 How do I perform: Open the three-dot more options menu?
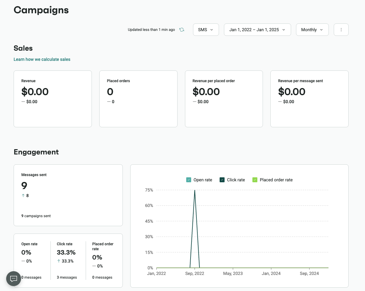341,30
